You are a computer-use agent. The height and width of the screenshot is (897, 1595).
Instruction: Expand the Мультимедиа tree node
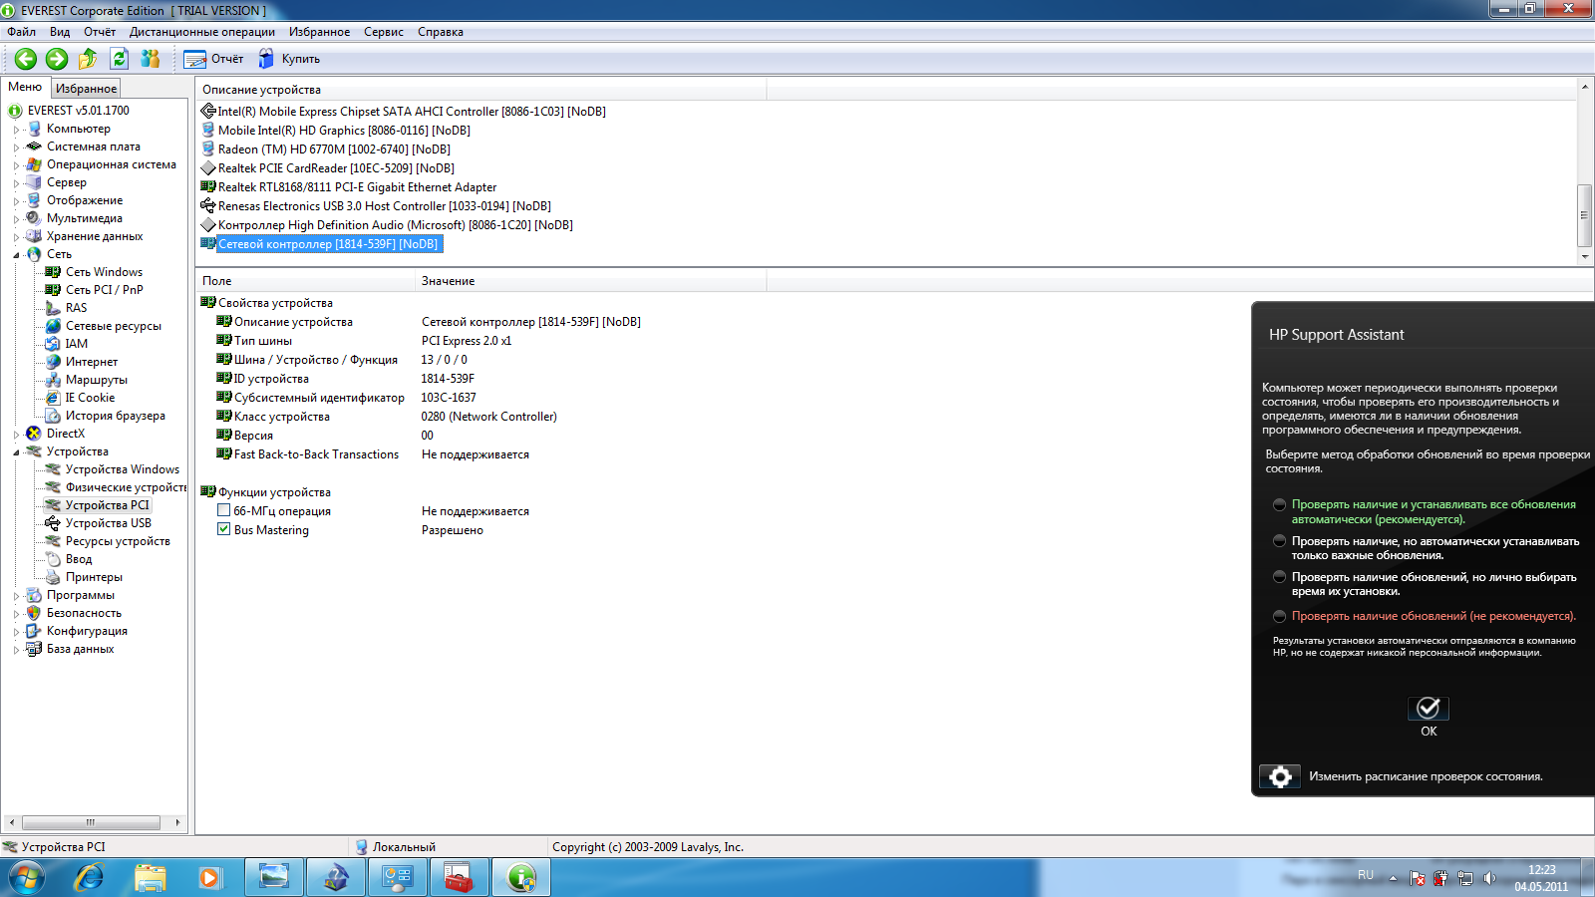coord(17,219)
